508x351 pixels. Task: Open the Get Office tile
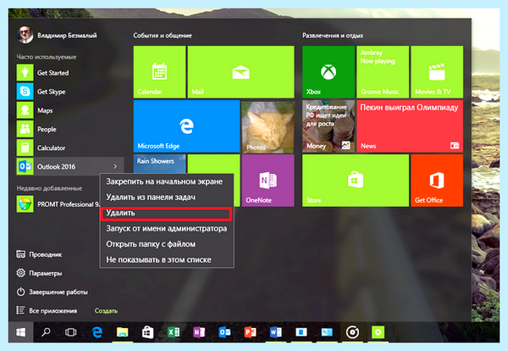coord(437,181)
